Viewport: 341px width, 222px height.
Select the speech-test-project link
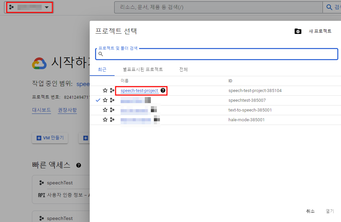coord(139,90)
